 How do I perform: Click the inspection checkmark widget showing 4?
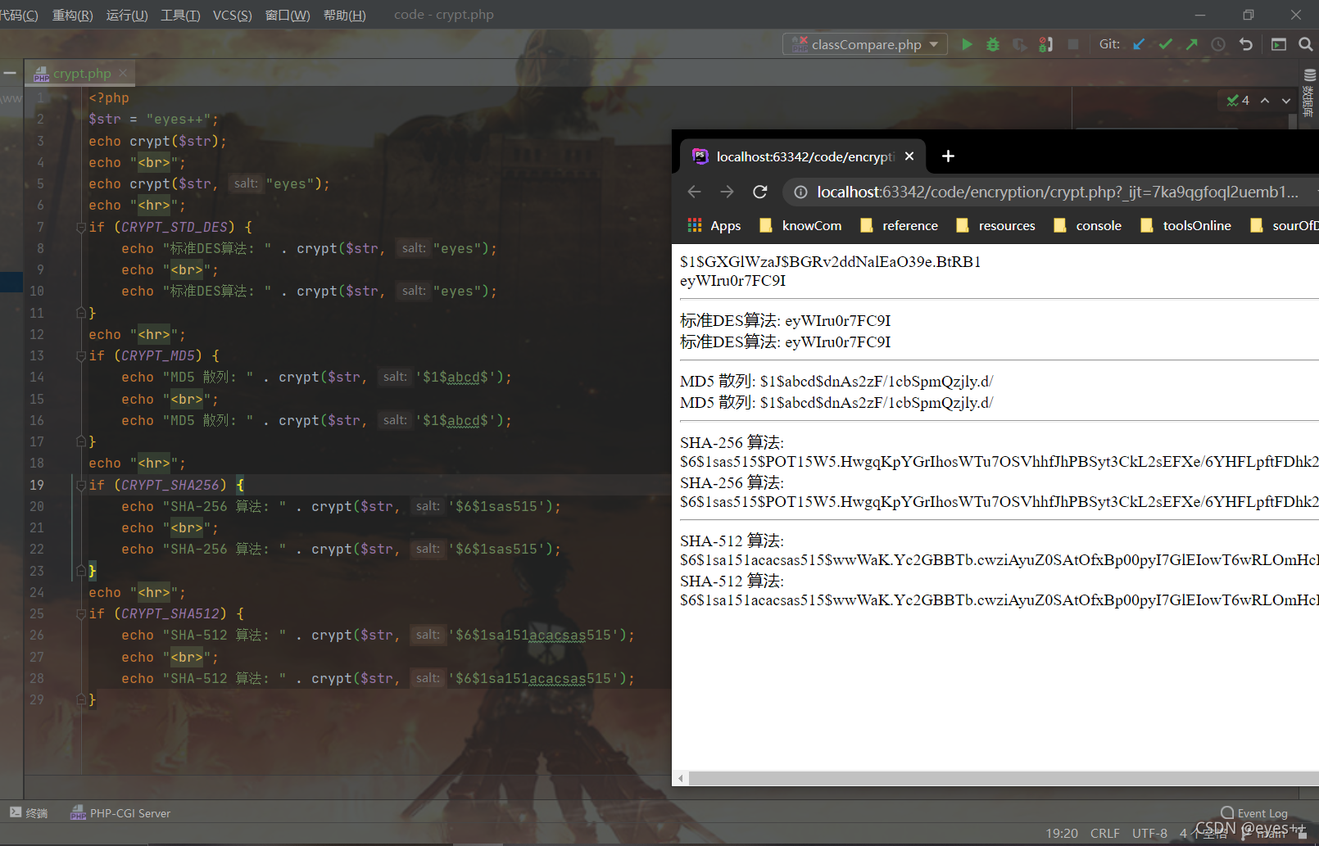1238,100
